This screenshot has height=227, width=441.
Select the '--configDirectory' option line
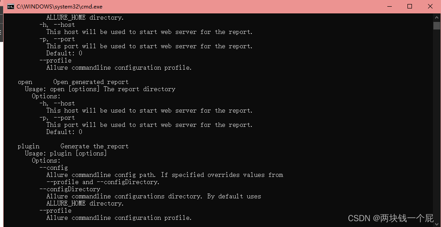click(x=70, y=189)
